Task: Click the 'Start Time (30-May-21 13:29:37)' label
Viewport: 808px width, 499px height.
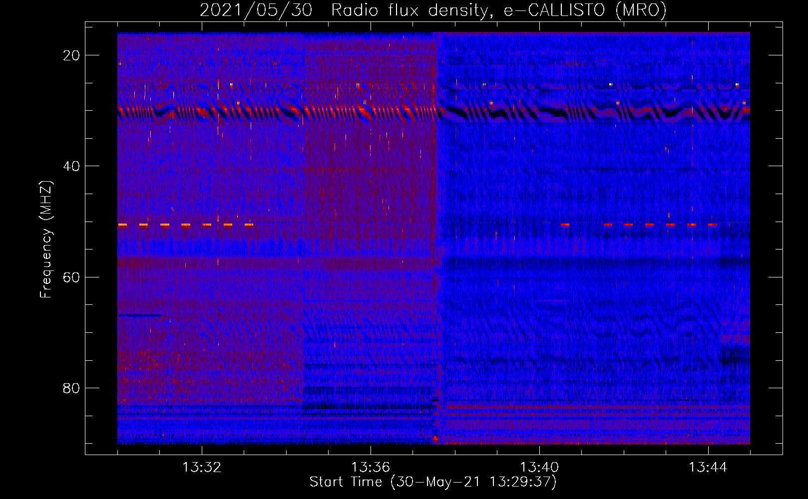Action: pos(433,482)
